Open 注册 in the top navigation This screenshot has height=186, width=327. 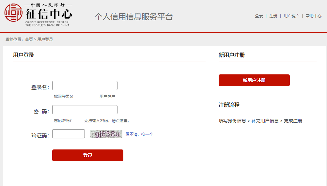(x=273, y=16)
